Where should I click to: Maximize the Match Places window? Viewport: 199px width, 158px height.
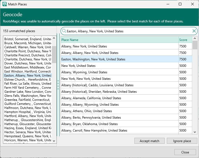(180, 4)
